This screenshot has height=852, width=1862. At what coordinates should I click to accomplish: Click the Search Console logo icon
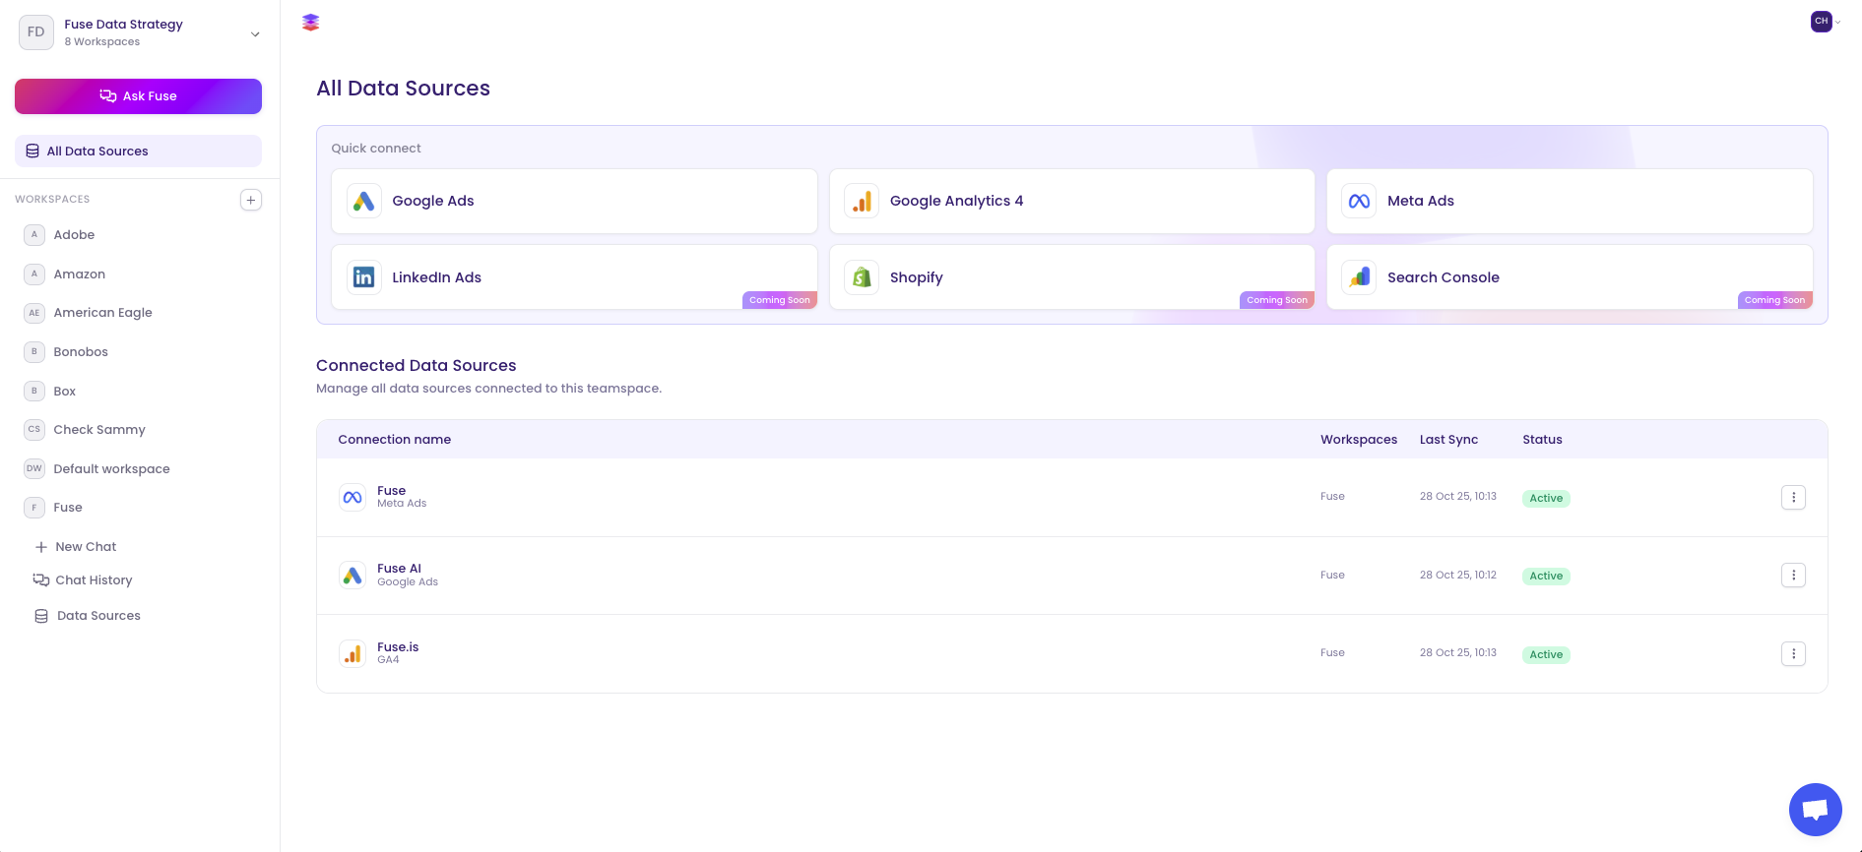[x=1359, y=277]
